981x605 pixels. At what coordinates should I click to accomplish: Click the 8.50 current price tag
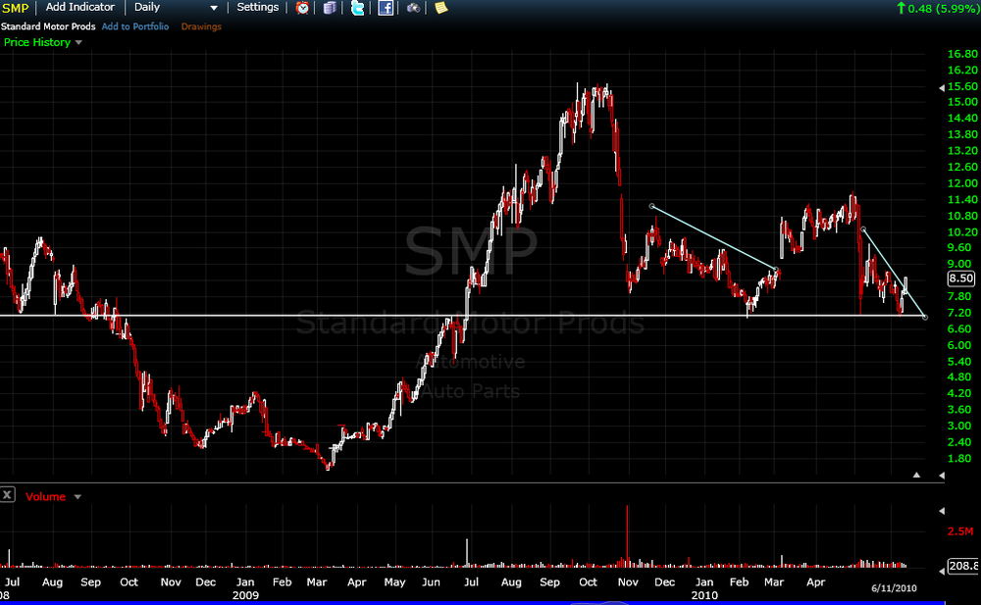point(961,278)
